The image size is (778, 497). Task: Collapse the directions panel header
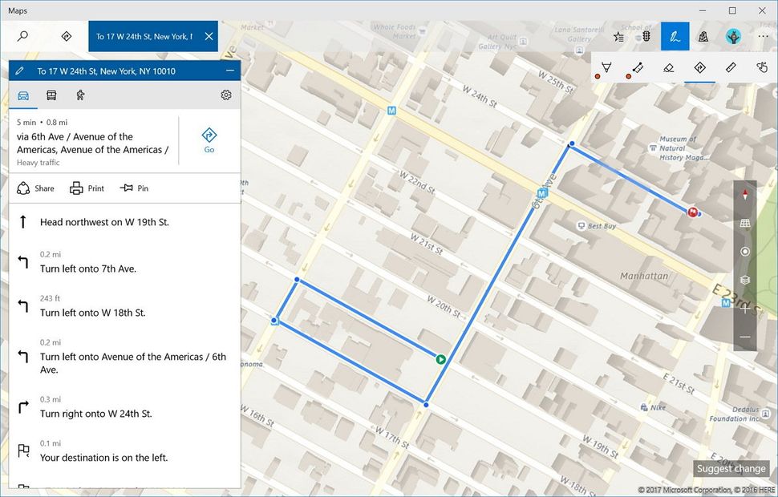tap(230, 71)
